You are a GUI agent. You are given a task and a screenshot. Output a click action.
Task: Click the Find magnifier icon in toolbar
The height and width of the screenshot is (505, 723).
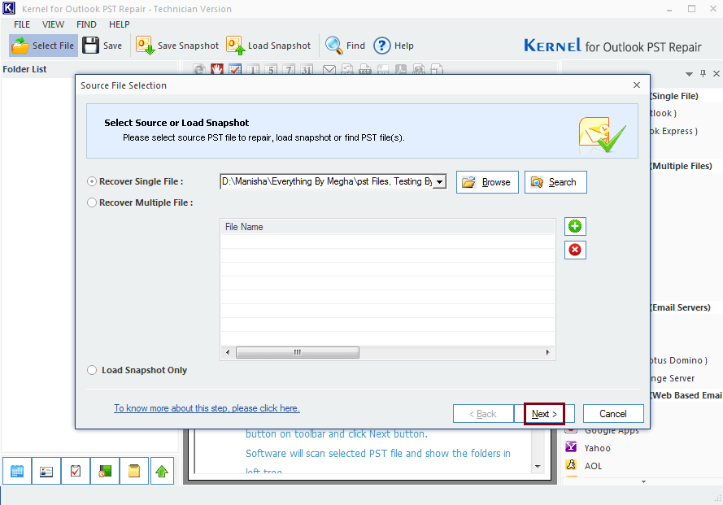pos(333,46)
